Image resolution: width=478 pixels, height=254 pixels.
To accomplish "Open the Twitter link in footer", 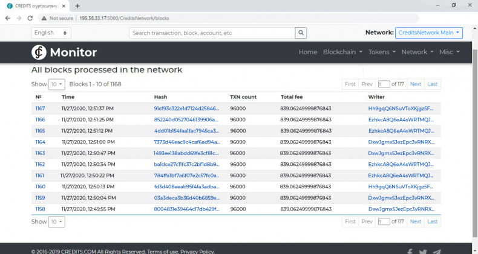I will click(x=423, y=252).
